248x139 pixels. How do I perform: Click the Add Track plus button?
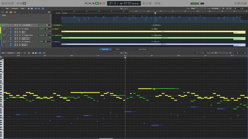pos(3,12)
